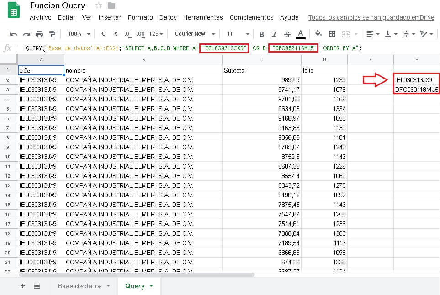This screenshot has width=440, height=295.
Task: Open the move-to-folder icon
Action: coord(111,5)
